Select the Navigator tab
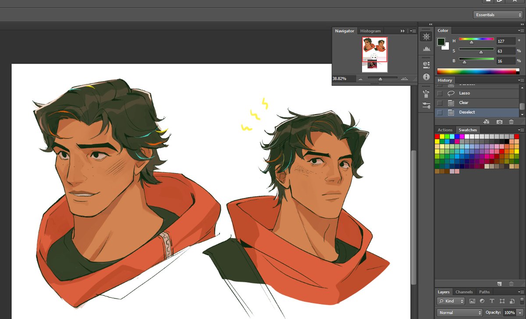526x319 pixels. 345,31
